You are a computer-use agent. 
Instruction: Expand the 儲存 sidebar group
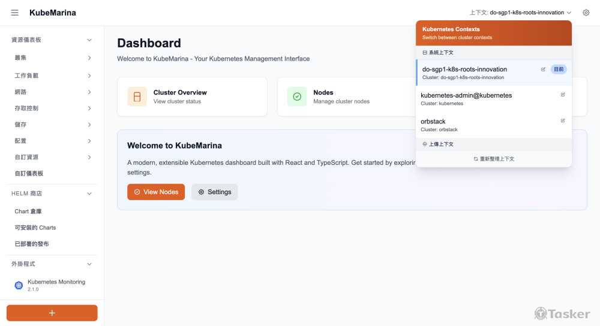pos(89,125)
